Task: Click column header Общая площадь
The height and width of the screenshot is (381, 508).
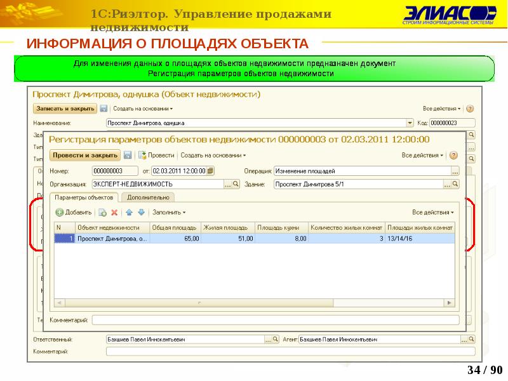Action: tap(175, 228)
